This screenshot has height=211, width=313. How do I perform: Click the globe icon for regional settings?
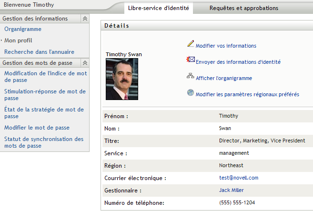[x=191, y=92]
